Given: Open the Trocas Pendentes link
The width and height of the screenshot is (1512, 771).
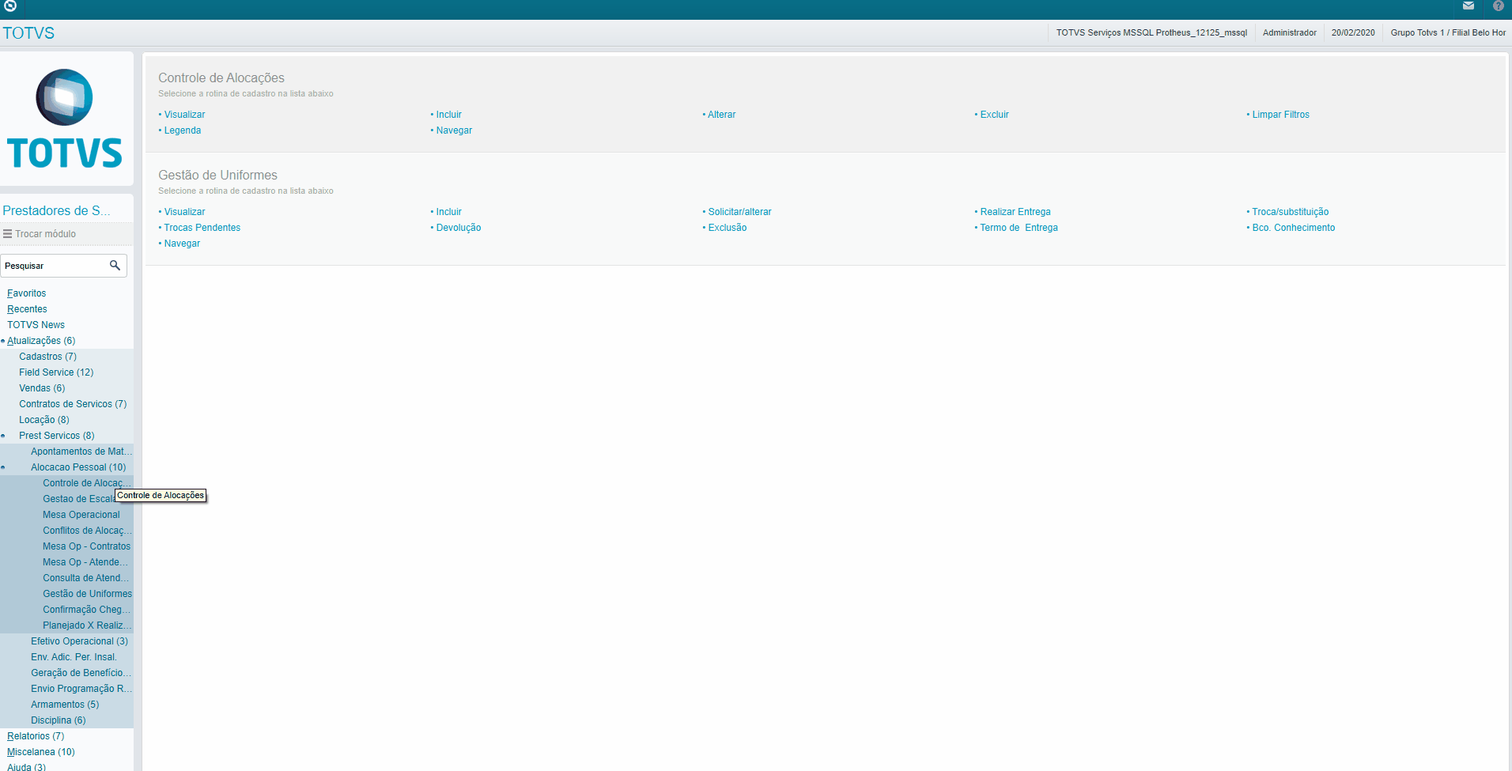Looking at the screenshot, I should (x=202, y=228).
